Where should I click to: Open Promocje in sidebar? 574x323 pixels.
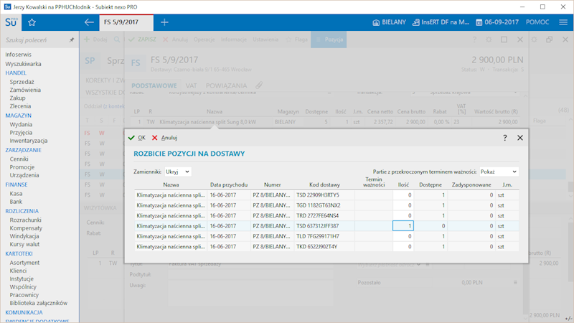(x=22, y=167)
